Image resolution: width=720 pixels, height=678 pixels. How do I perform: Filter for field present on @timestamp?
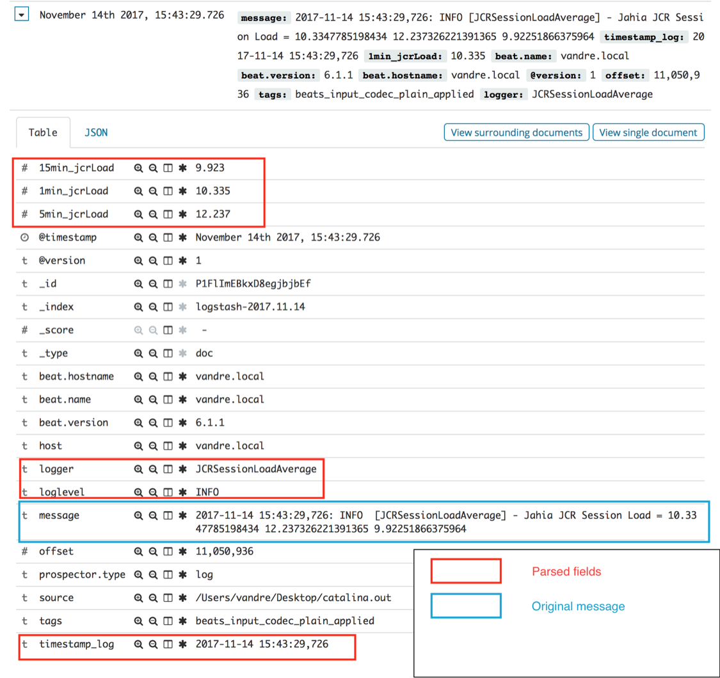point(183,237)
